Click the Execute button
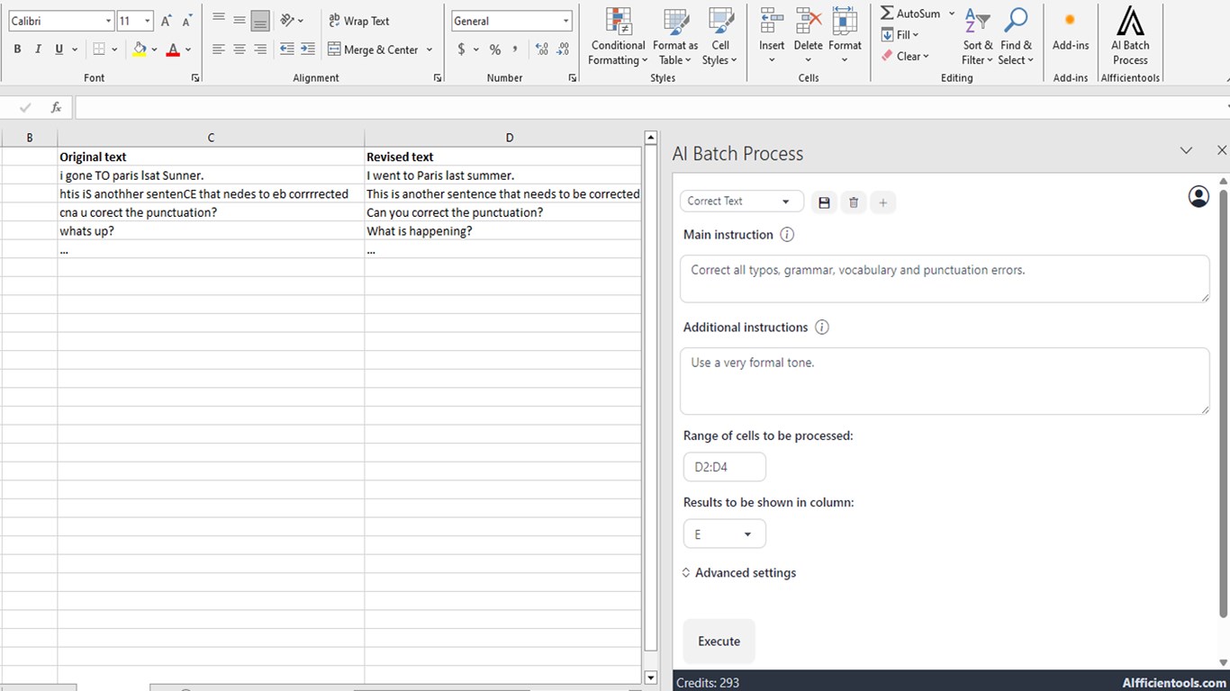1230x691 pixels. [719, 642]
